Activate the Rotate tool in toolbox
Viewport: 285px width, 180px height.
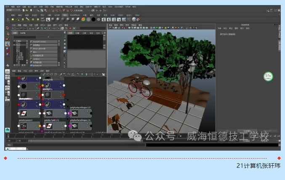7,49
